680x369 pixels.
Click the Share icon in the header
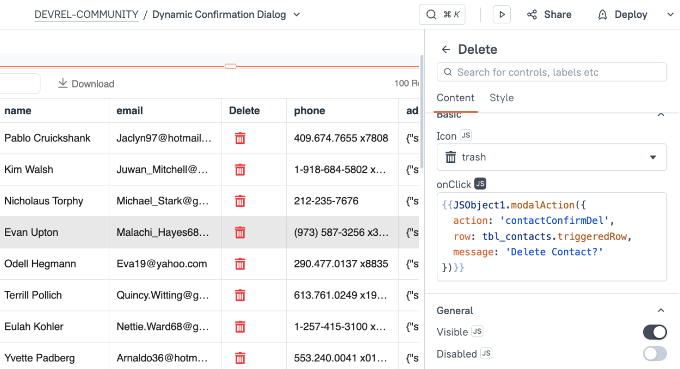(x=531, y=14)
